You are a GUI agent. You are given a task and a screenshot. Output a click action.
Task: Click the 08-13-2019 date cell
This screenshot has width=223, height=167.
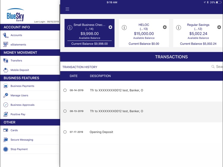(76, 111)
